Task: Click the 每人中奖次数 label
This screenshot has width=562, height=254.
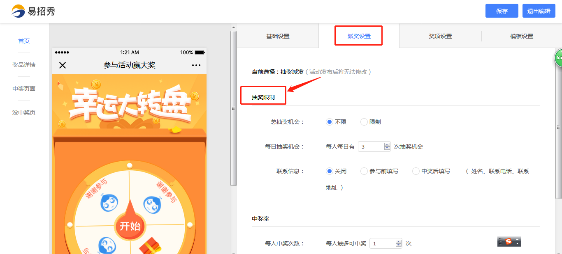Action: coord(284,243)
